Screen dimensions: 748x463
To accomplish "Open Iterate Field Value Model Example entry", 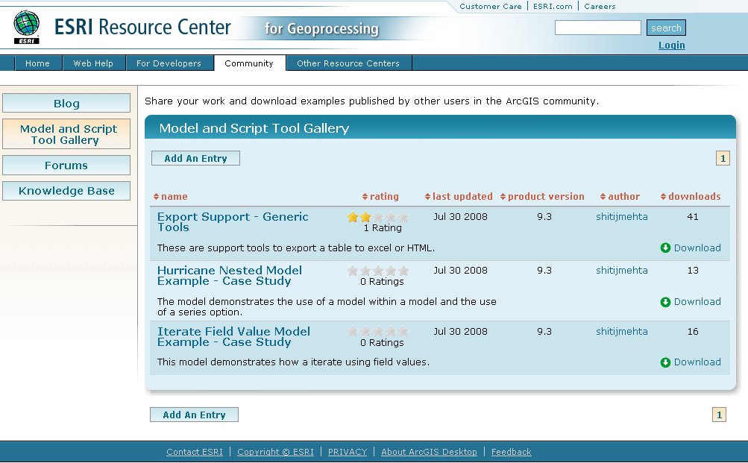I will (233, 337).
